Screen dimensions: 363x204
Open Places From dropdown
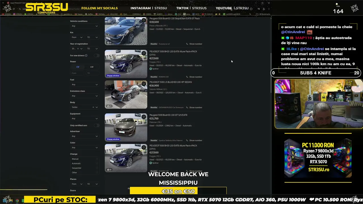77,184
